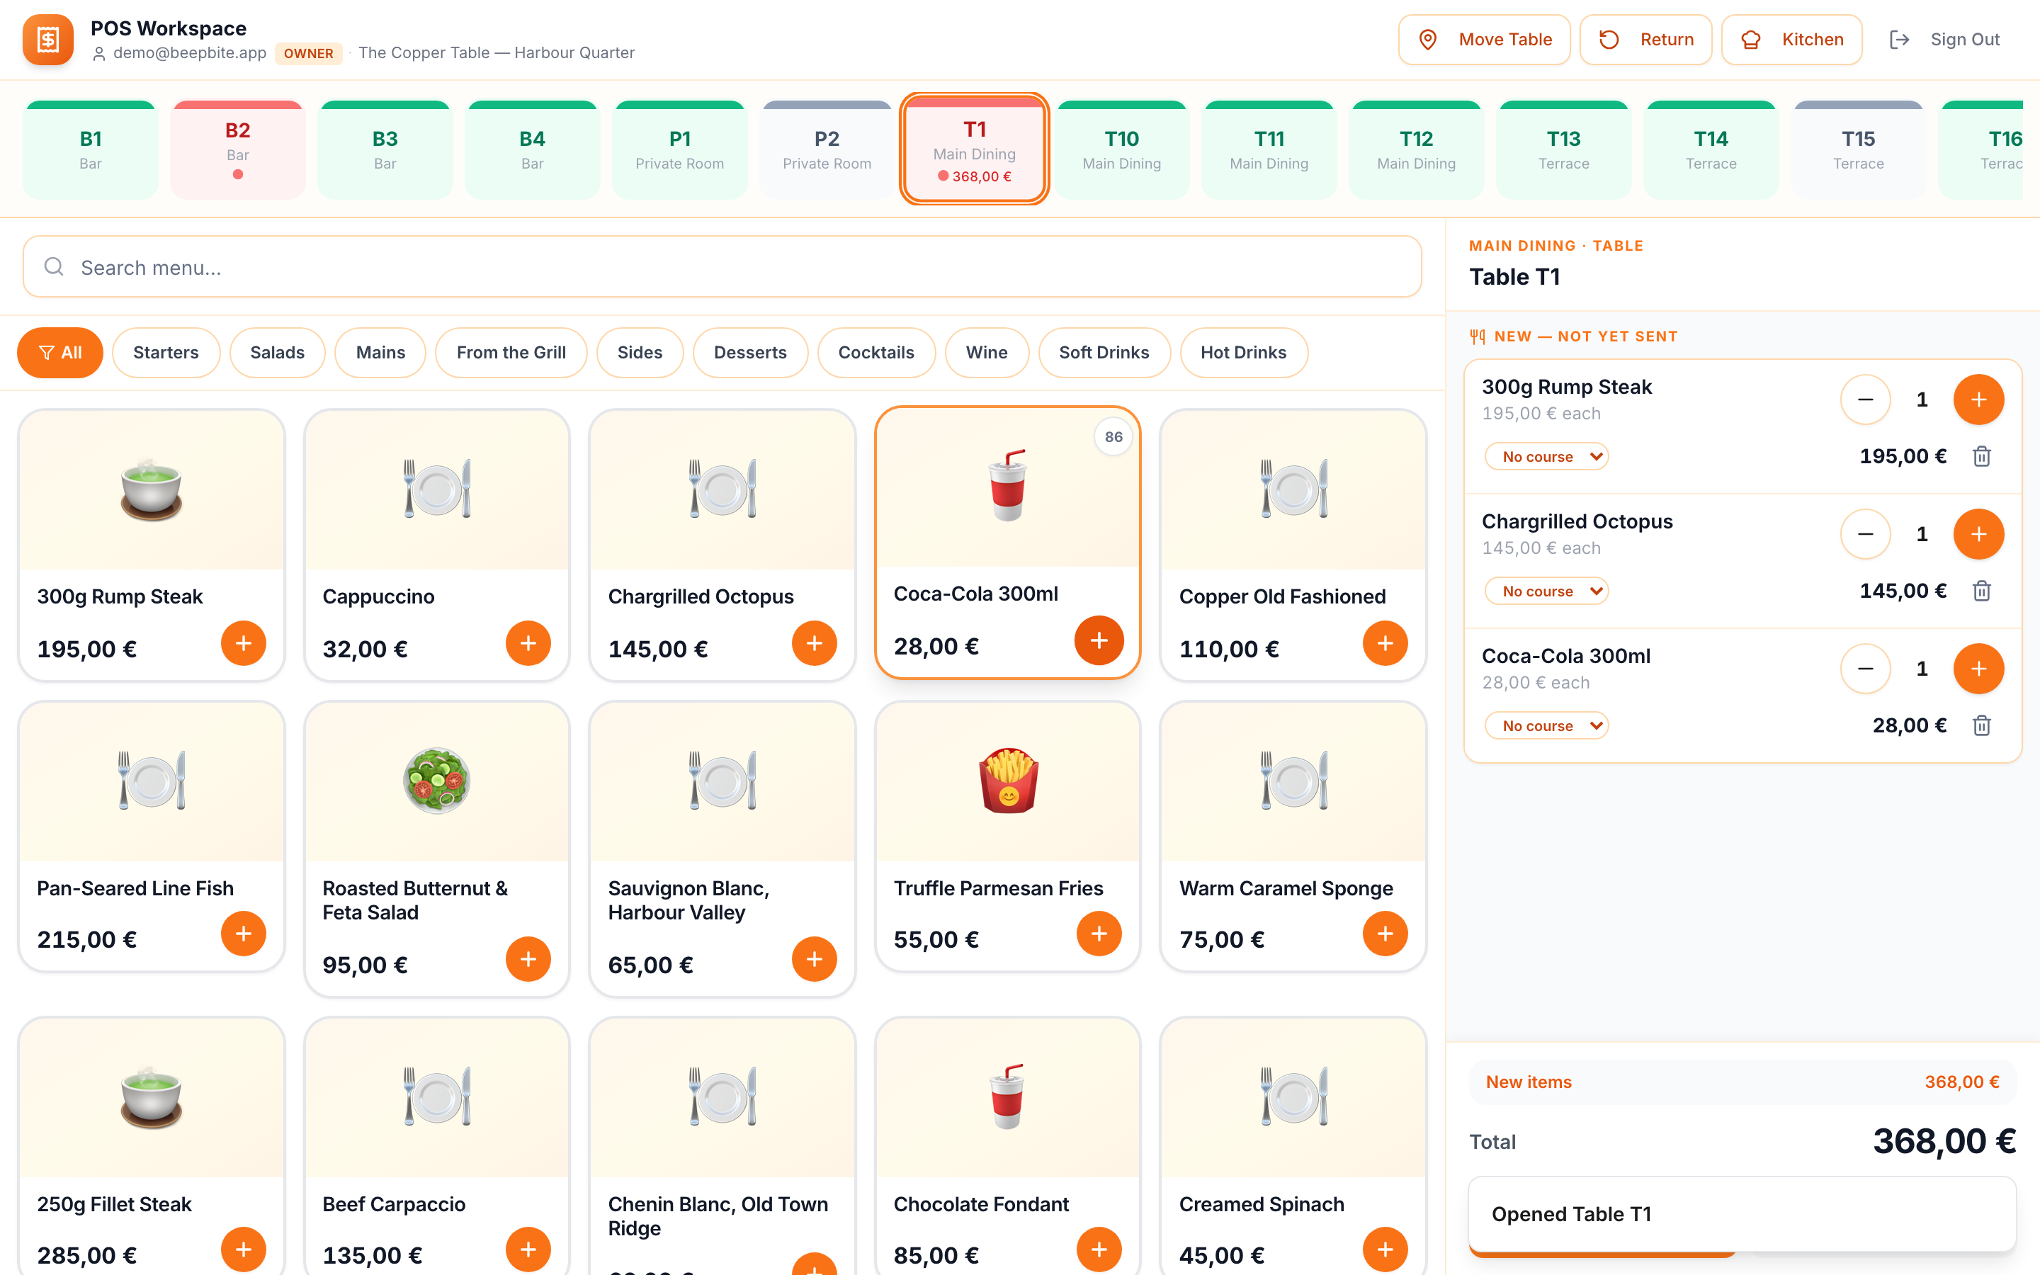Screen dimensions: 2040x1275
Task: Filter menu by Wine
Action: (986, 353)
